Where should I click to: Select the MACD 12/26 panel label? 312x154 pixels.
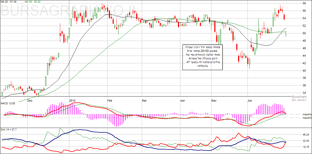click(x=8, y=103)
